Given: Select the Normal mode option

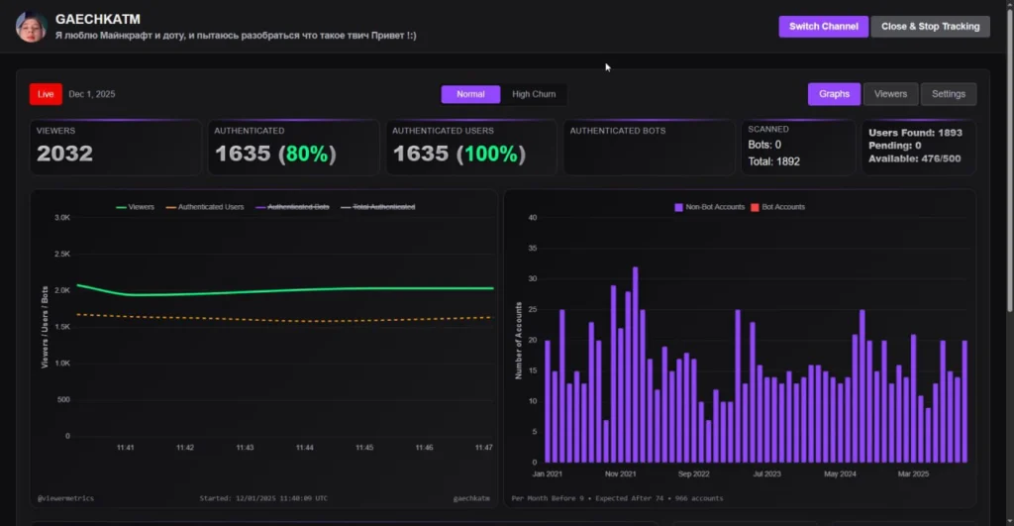Looking at the screenshot, I should 470,94.
